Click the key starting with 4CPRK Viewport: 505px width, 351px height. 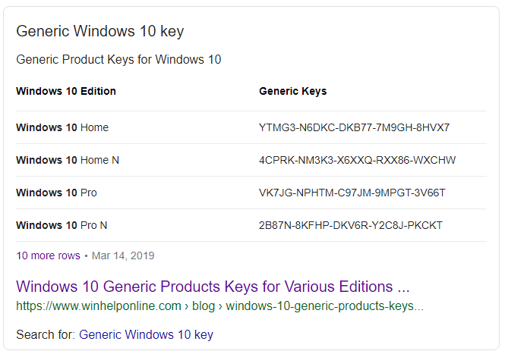pyautogui.click(x=357, y=160)
